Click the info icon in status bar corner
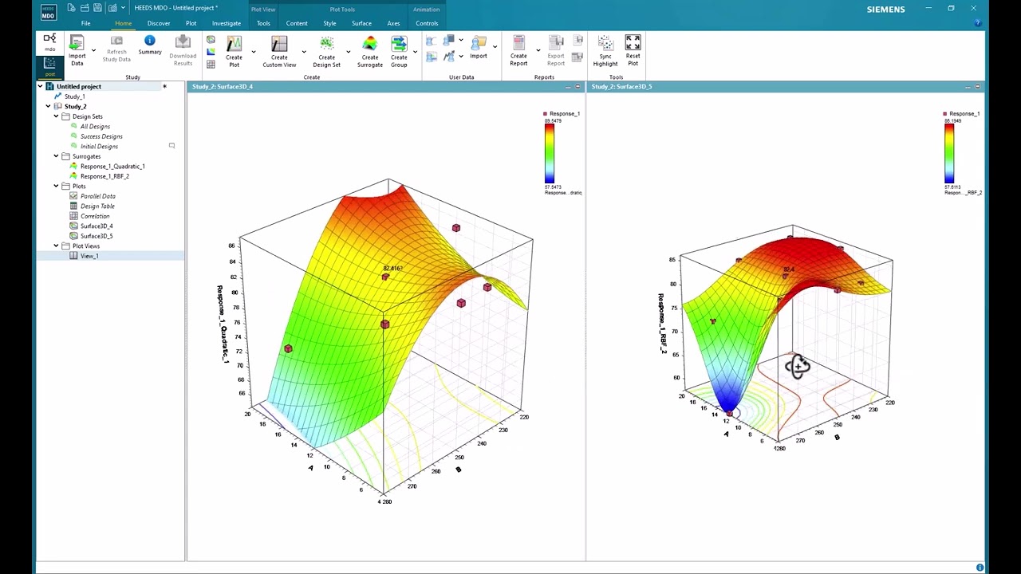This screenshot has width=1021, height=574. click(x=980, y=568)
